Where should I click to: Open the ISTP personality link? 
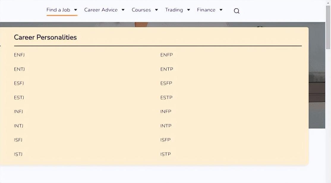point(165,154)
